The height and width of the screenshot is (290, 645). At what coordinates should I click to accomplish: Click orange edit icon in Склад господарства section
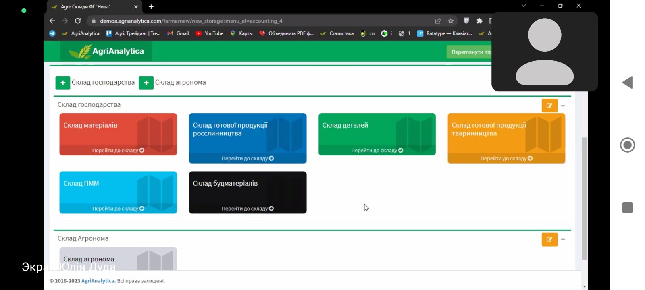click(549, 106)
